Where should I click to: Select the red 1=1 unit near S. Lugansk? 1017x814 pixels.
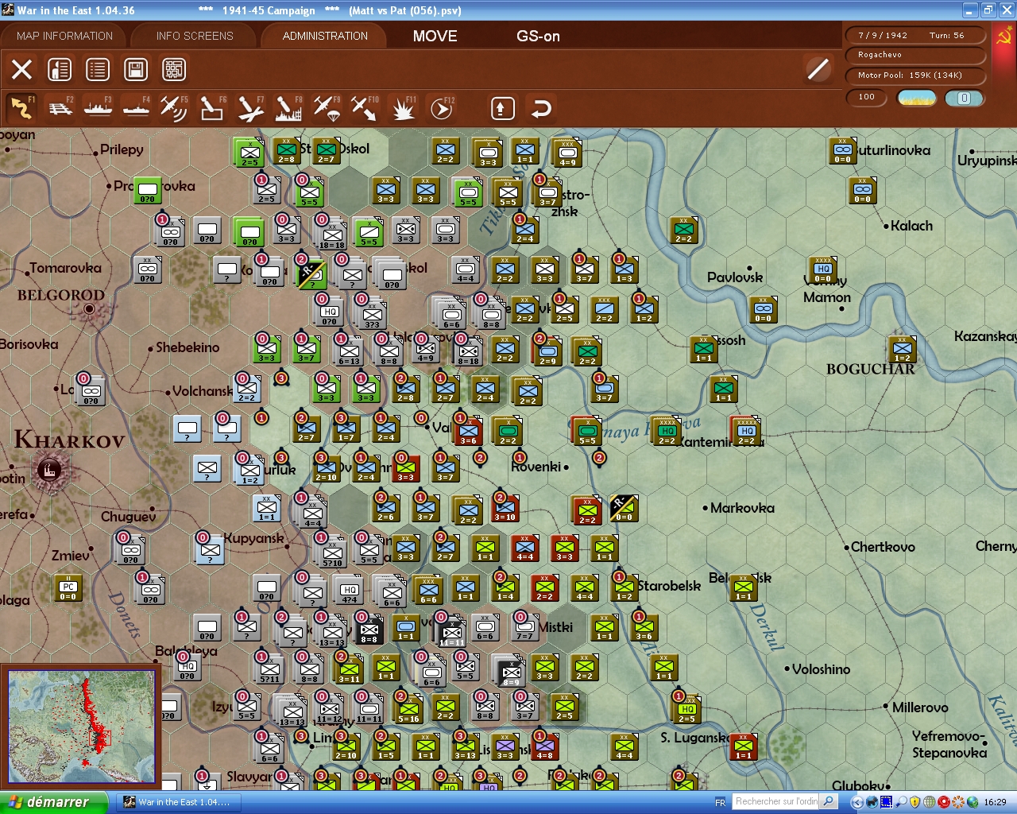[744, 746]
